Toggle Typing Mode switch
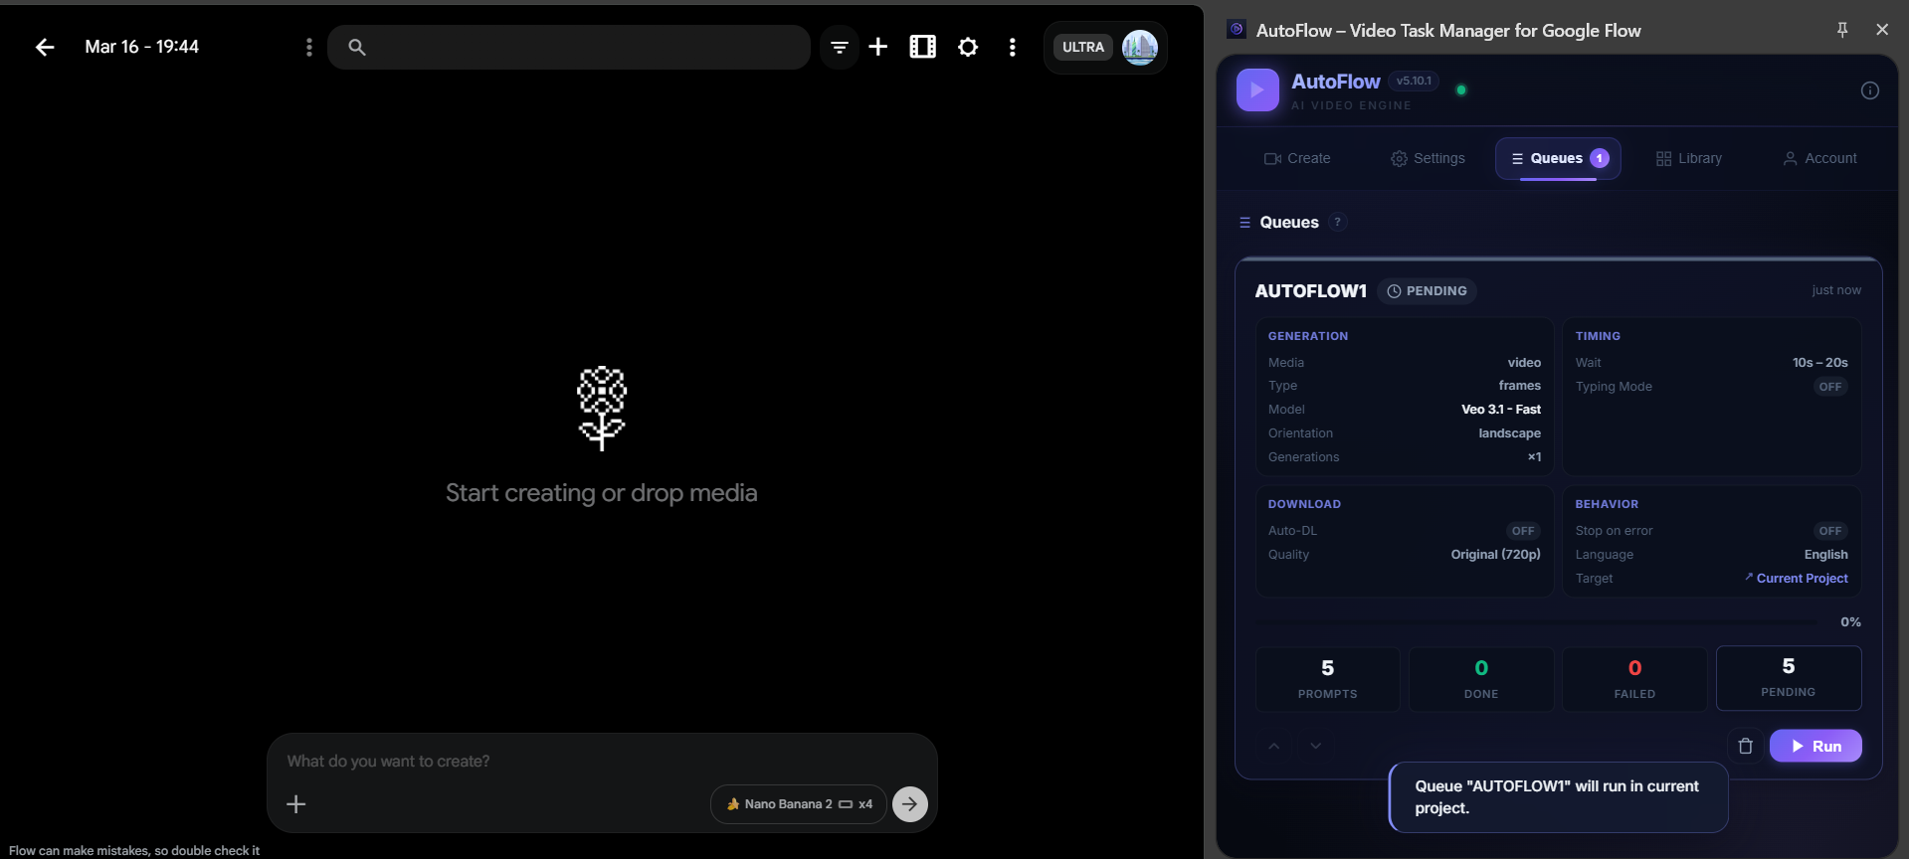This screenshot has width=1909, height=859. [1829, 387]
